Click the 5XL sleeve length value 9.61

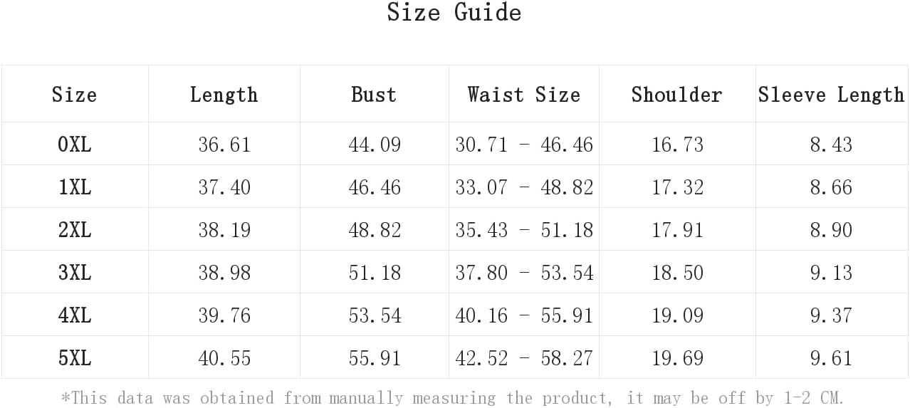click(831, 358)
